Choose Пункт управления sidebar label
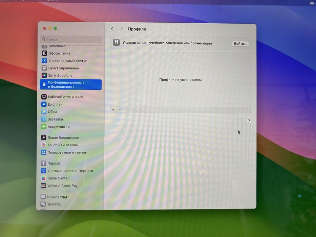Viewport: 316px width, 237px height. click(x=63, y=68)
